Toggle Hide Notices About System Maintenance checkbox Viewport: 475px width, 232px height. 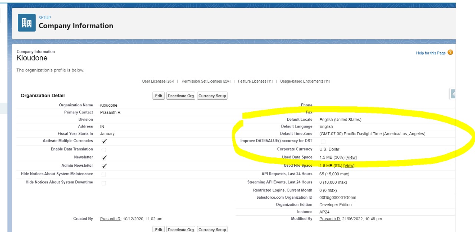click(x=104, y=175)
